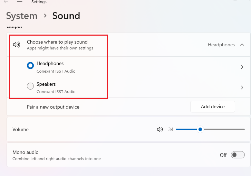The image size is (251, 176).
Task: Mute output using the Volume speaker icon
Action: (x=160, y=129)
